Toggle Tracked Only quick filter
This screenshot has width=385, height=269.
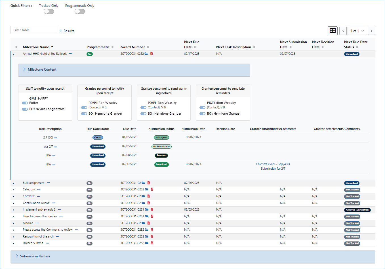click(49, 11)
